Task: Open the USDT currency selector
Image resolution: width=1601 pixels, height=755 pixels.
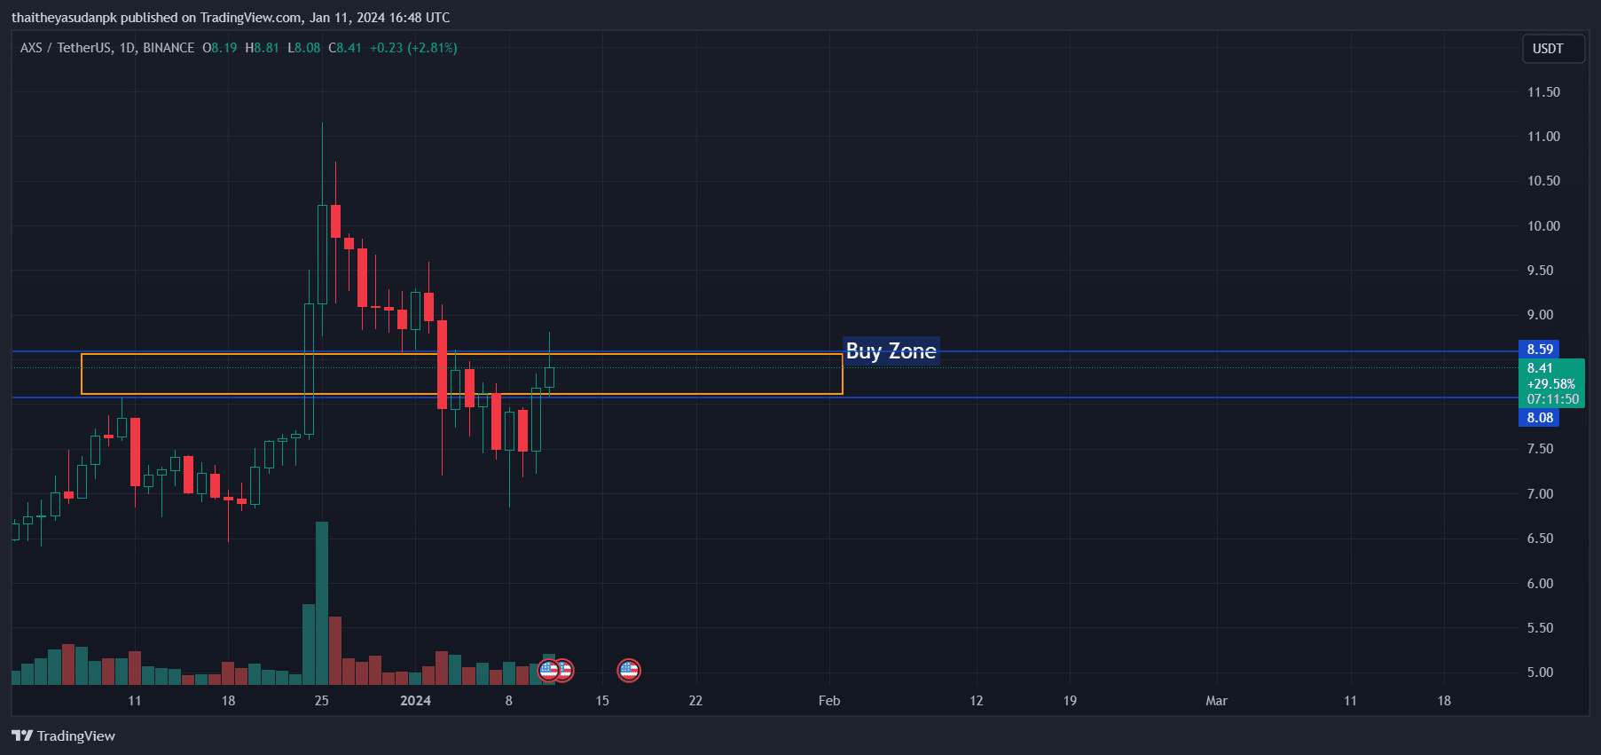Action: tap(1548, 49)
